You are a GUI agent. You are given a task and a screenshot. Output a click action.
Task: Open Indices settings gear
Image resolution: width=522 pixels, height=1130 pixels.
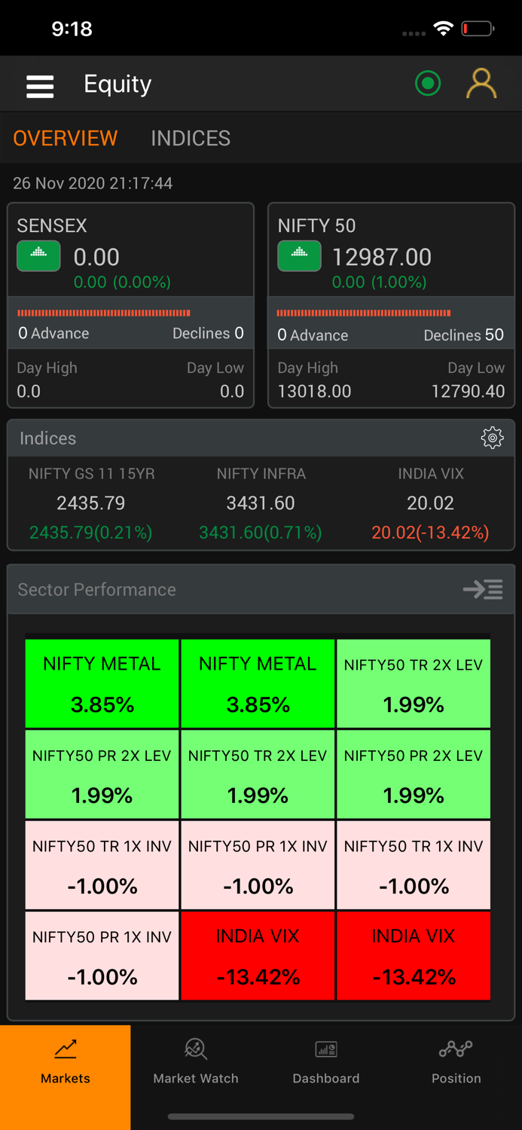(492, 437)
